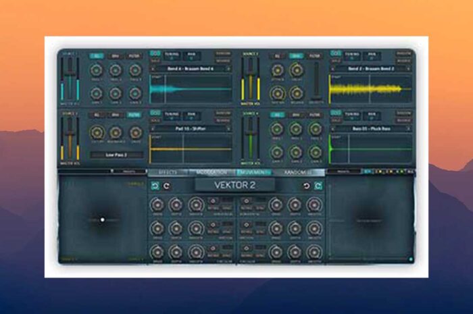Click Source 2 Velocity slider
Viewport: 473px width, 314px height.
click(x=316, y=81)
